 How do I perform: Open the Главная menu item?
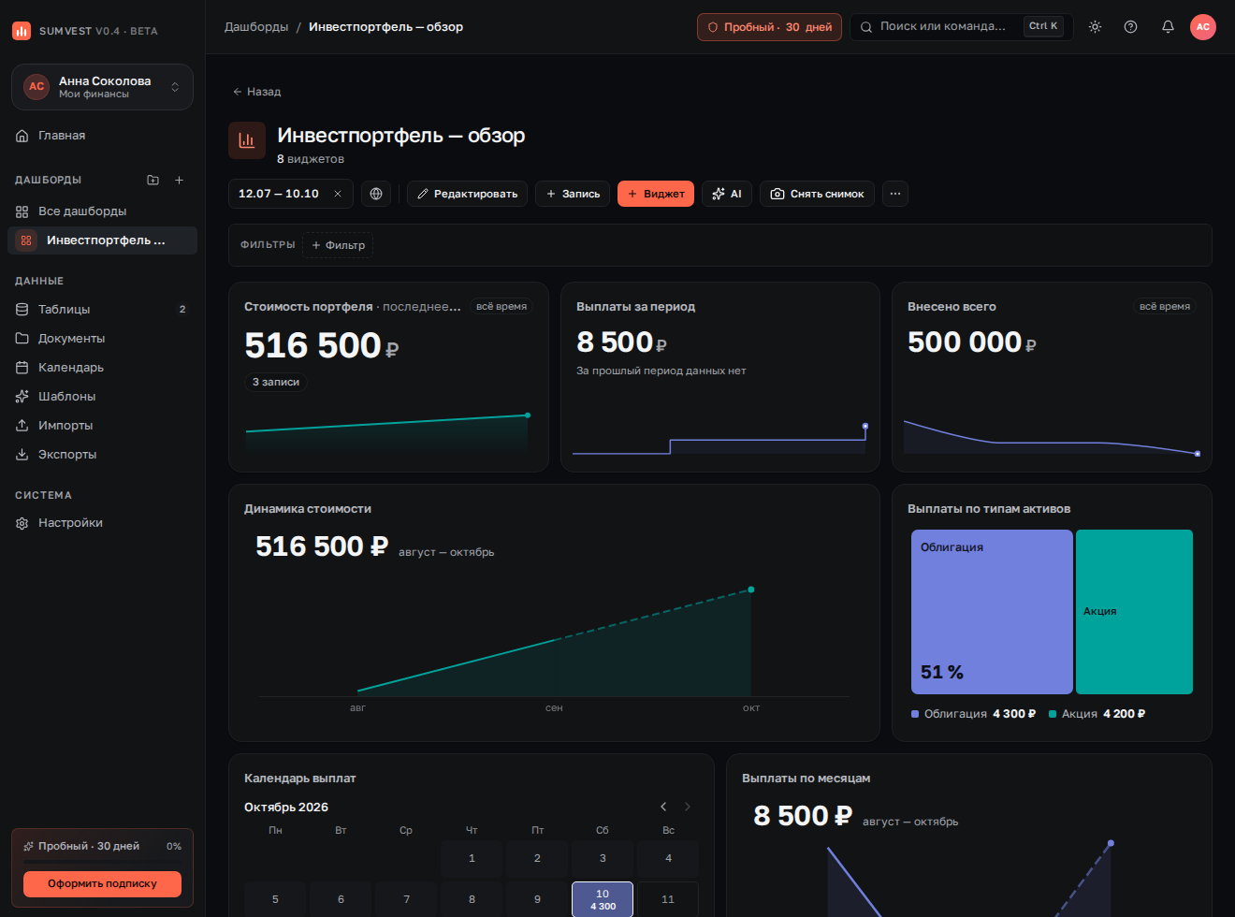coord(103,136)
